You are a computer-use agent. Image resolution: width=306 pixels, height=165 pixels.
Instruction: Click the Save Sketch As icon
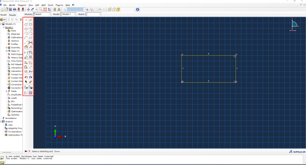(31, 87)
